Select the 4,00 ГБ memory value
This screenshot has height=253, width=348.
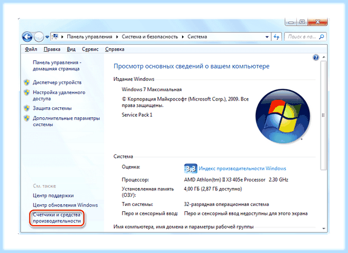[213, 189]
